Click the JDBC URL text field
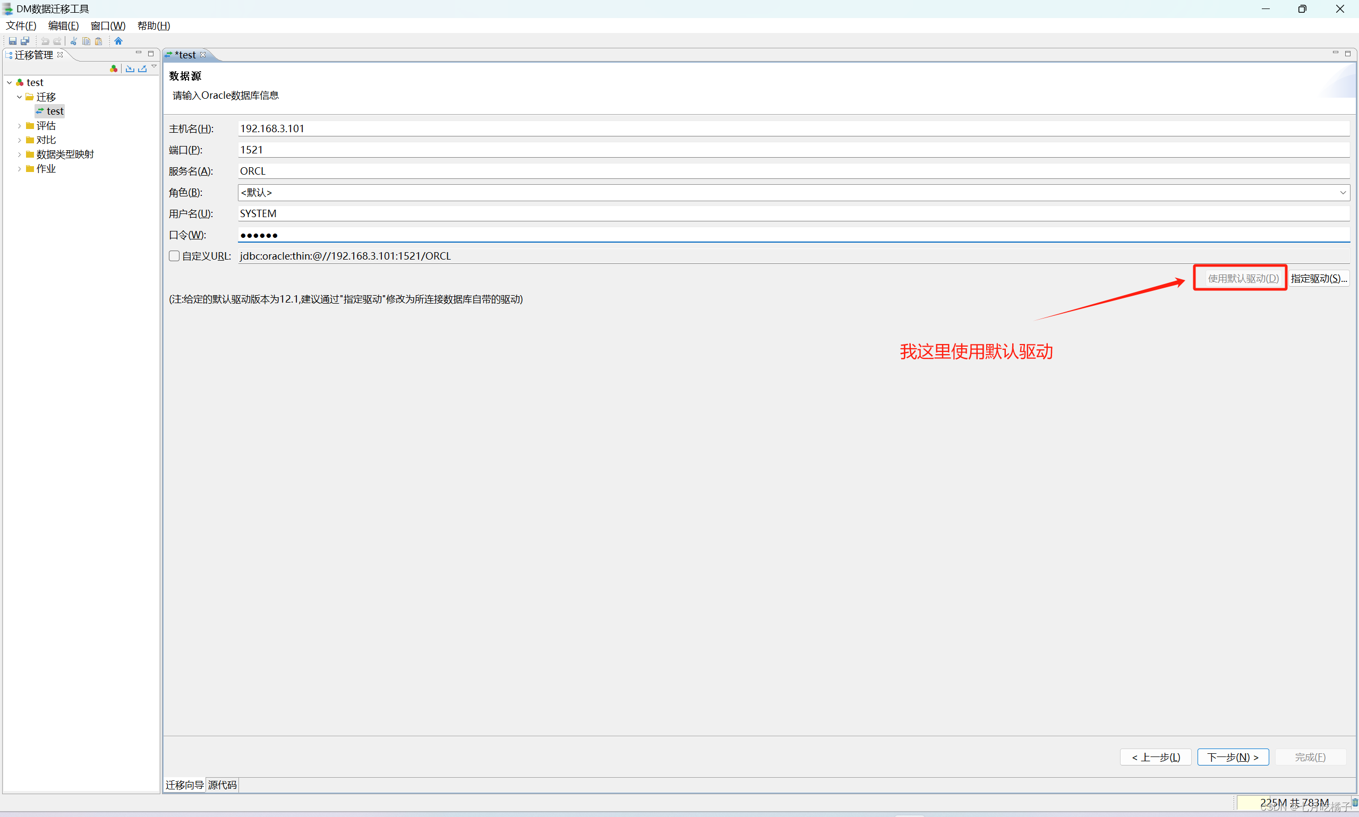This screenshot has width=1359, height=817. tap(794, 256)
